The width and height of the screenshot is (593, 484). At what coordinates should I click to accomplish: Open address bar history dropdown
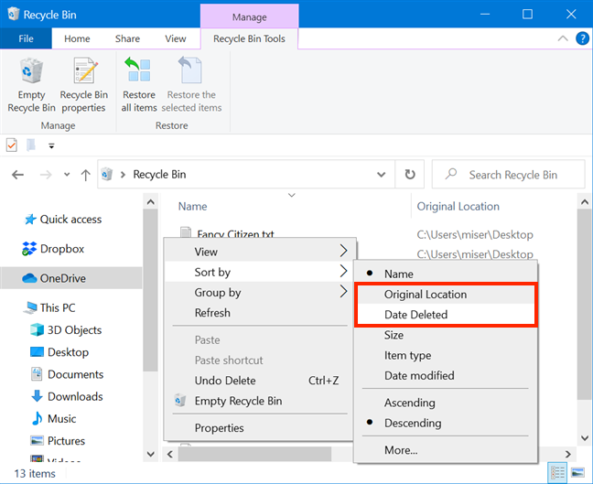pos(382,175)
